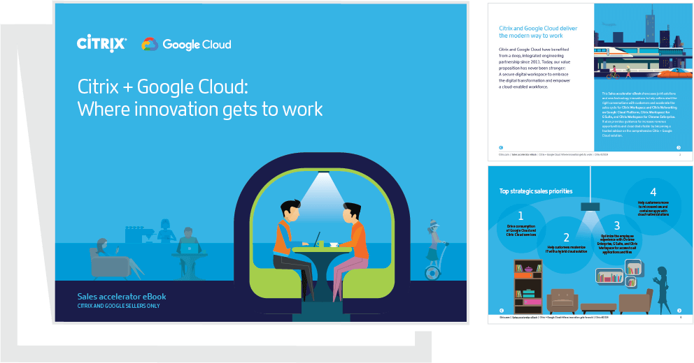Click the 'Where innovation gets to work' title

pos(199,109)
